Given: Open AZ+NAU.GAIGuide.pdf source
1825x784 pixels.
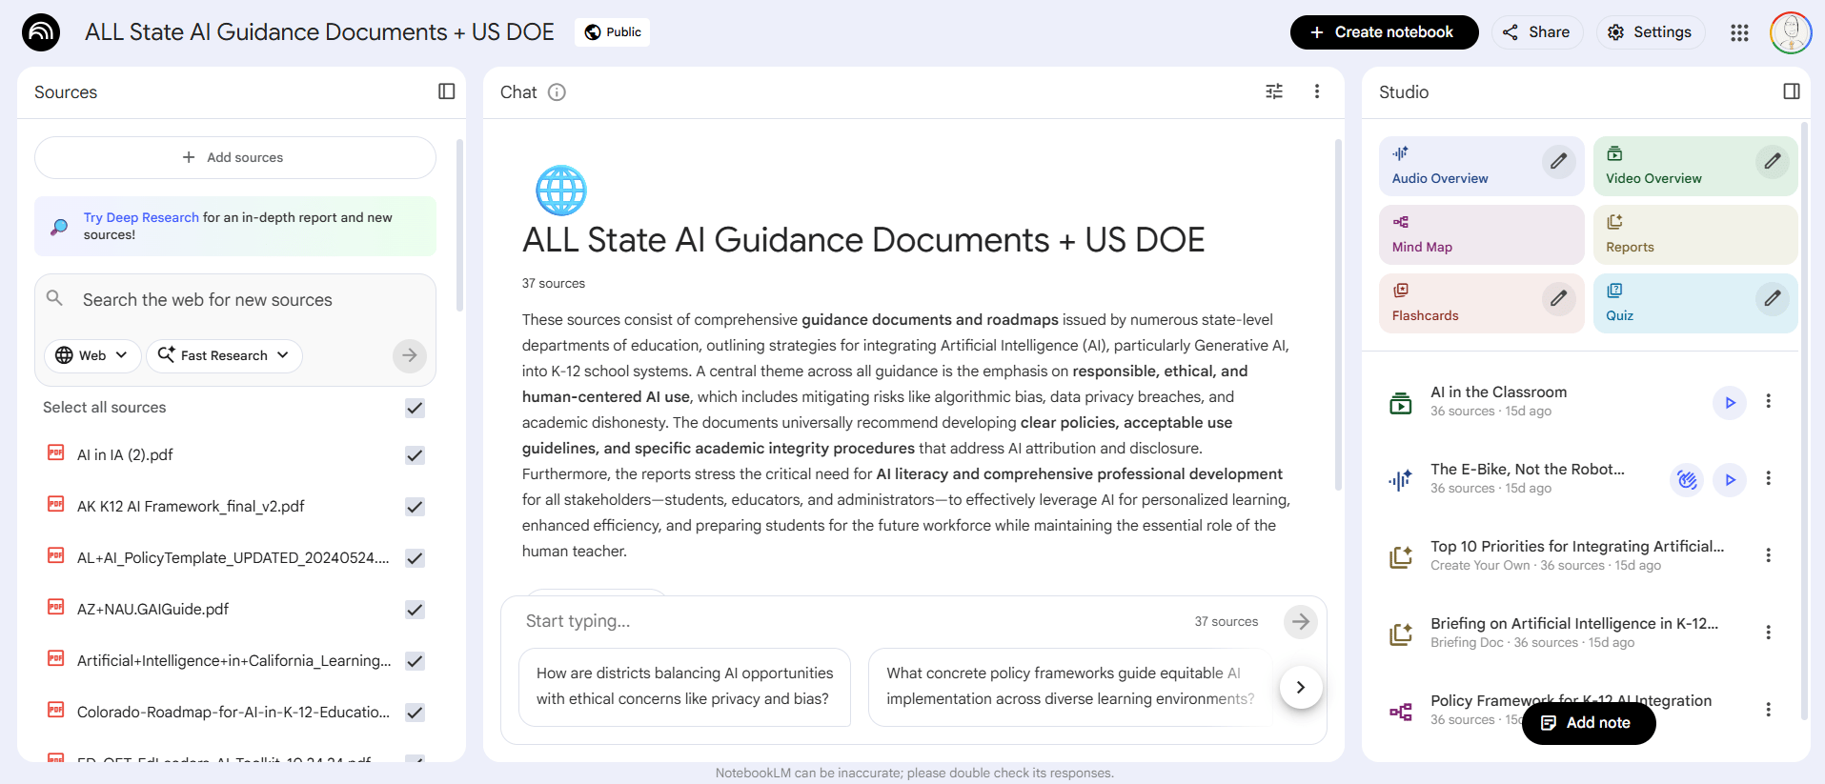Looking at the screenshot, I should 152,610.
